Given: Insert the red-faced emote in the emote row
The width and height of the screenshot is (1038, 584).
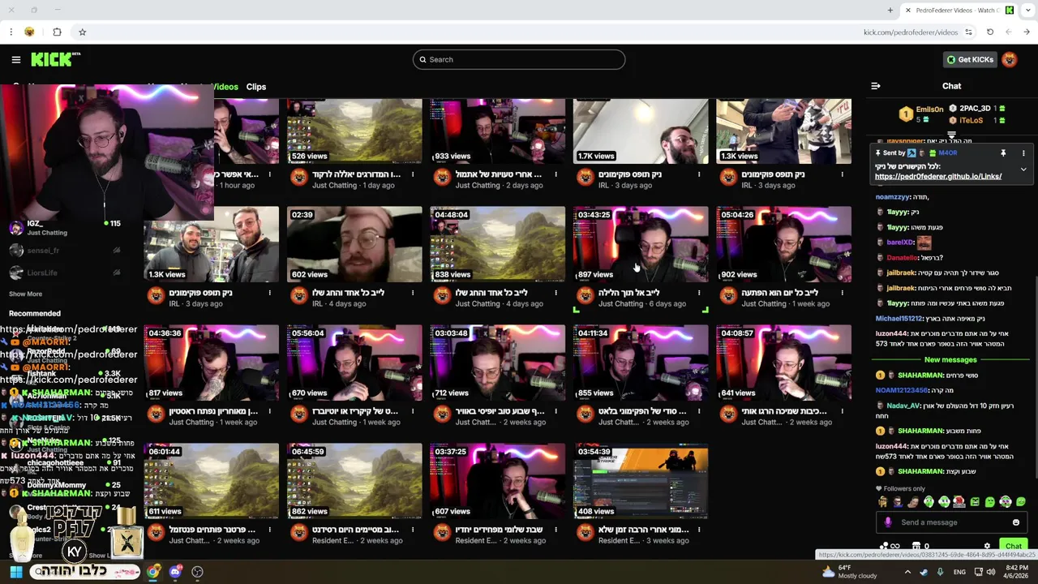Looking at the screenshot, I should pos(959,502).
